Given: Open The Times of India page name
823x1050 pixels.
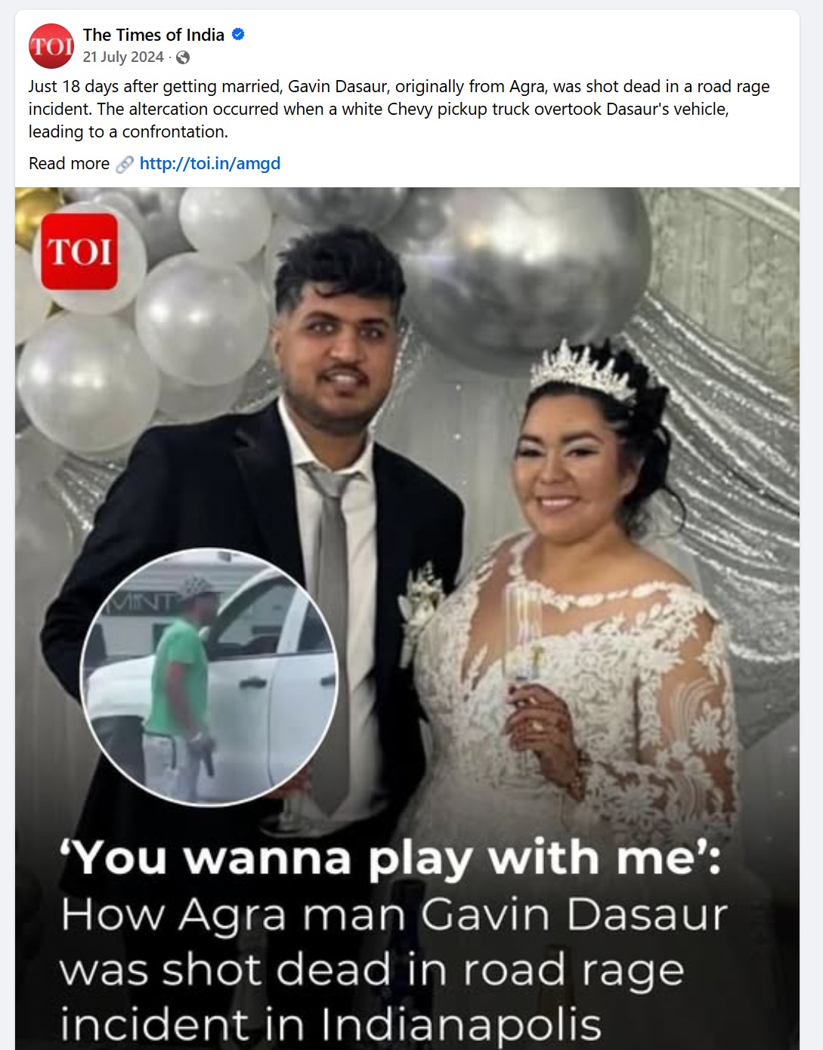Looking at the screenshot, I should pyautogui.click(x=153, y=35).
